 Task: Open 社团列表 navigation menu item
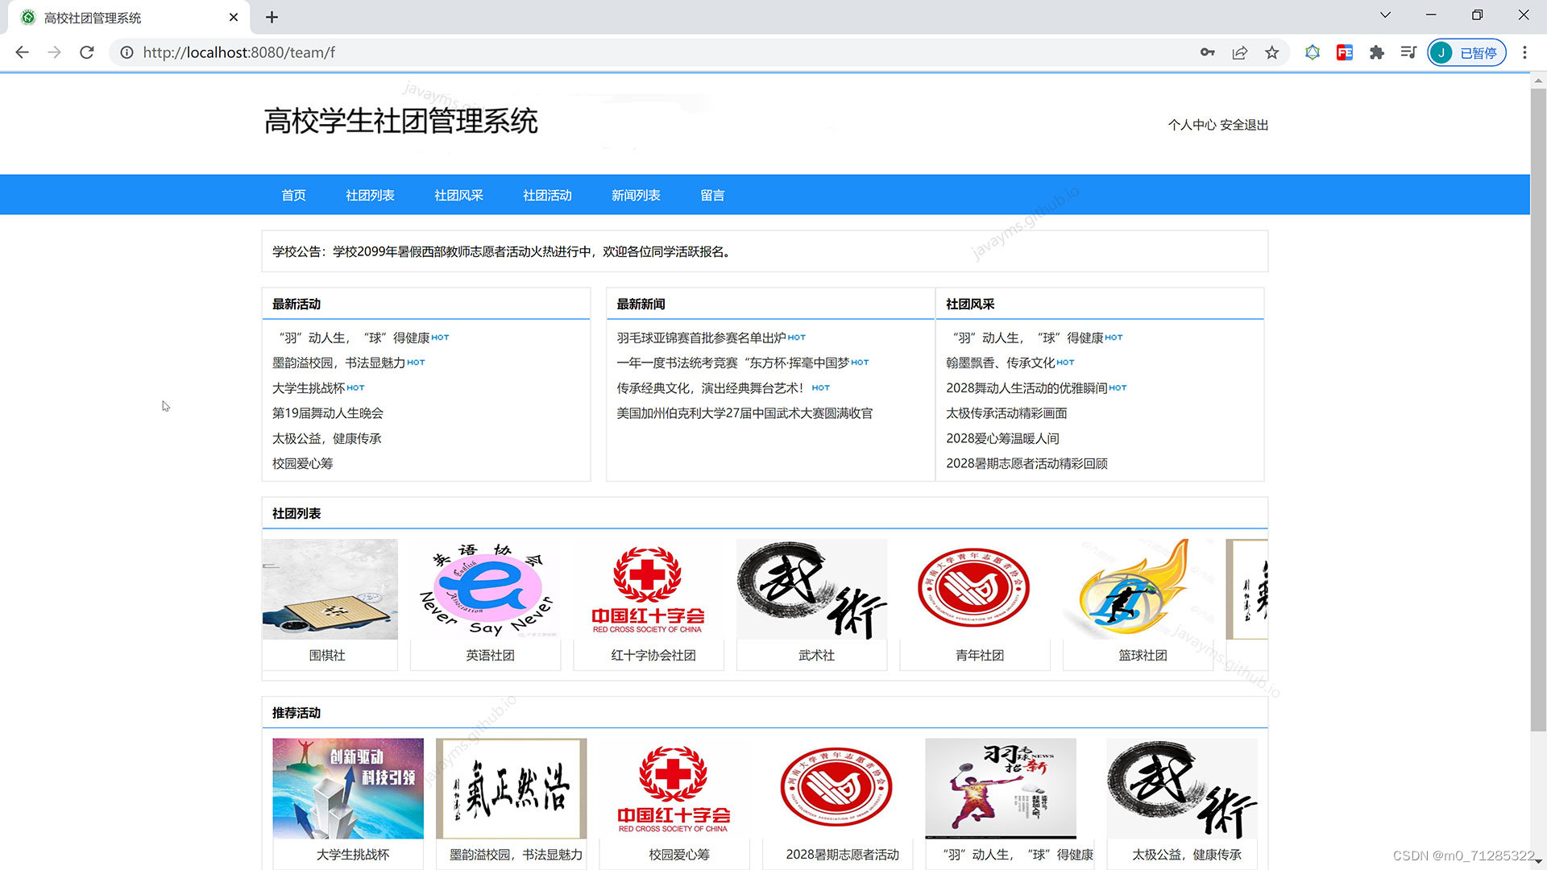370,195
